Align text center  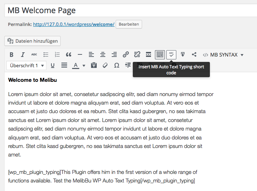103,54
